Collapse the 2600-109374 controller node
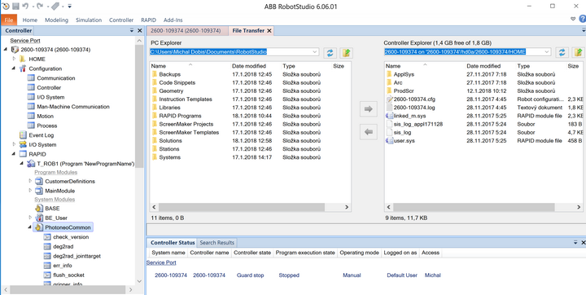The width and height of the screenshot is (586, 295). pyautogui.click(x=6, y=50)
